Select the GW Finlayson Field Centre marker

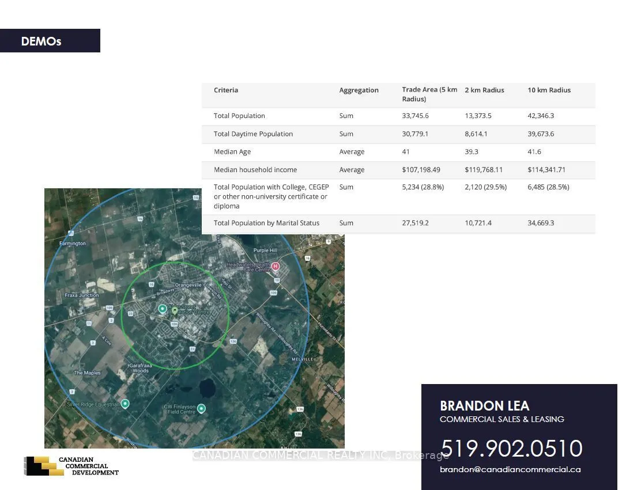coord(201,408)
